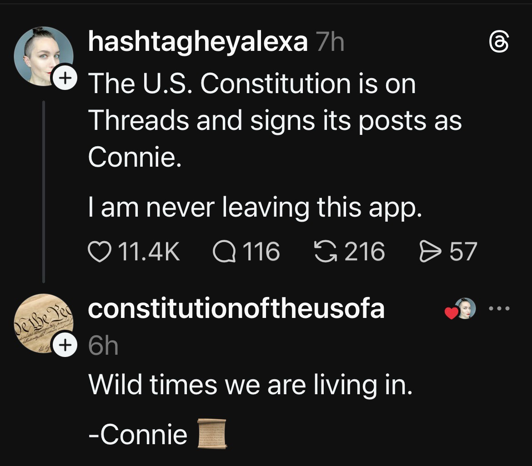532x466 pixels.
Task: Open the "Wild times we are living in" reply
Action: 250,385
